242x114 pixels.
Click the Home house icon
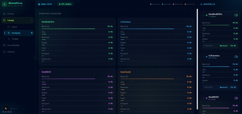coord(4,14)
